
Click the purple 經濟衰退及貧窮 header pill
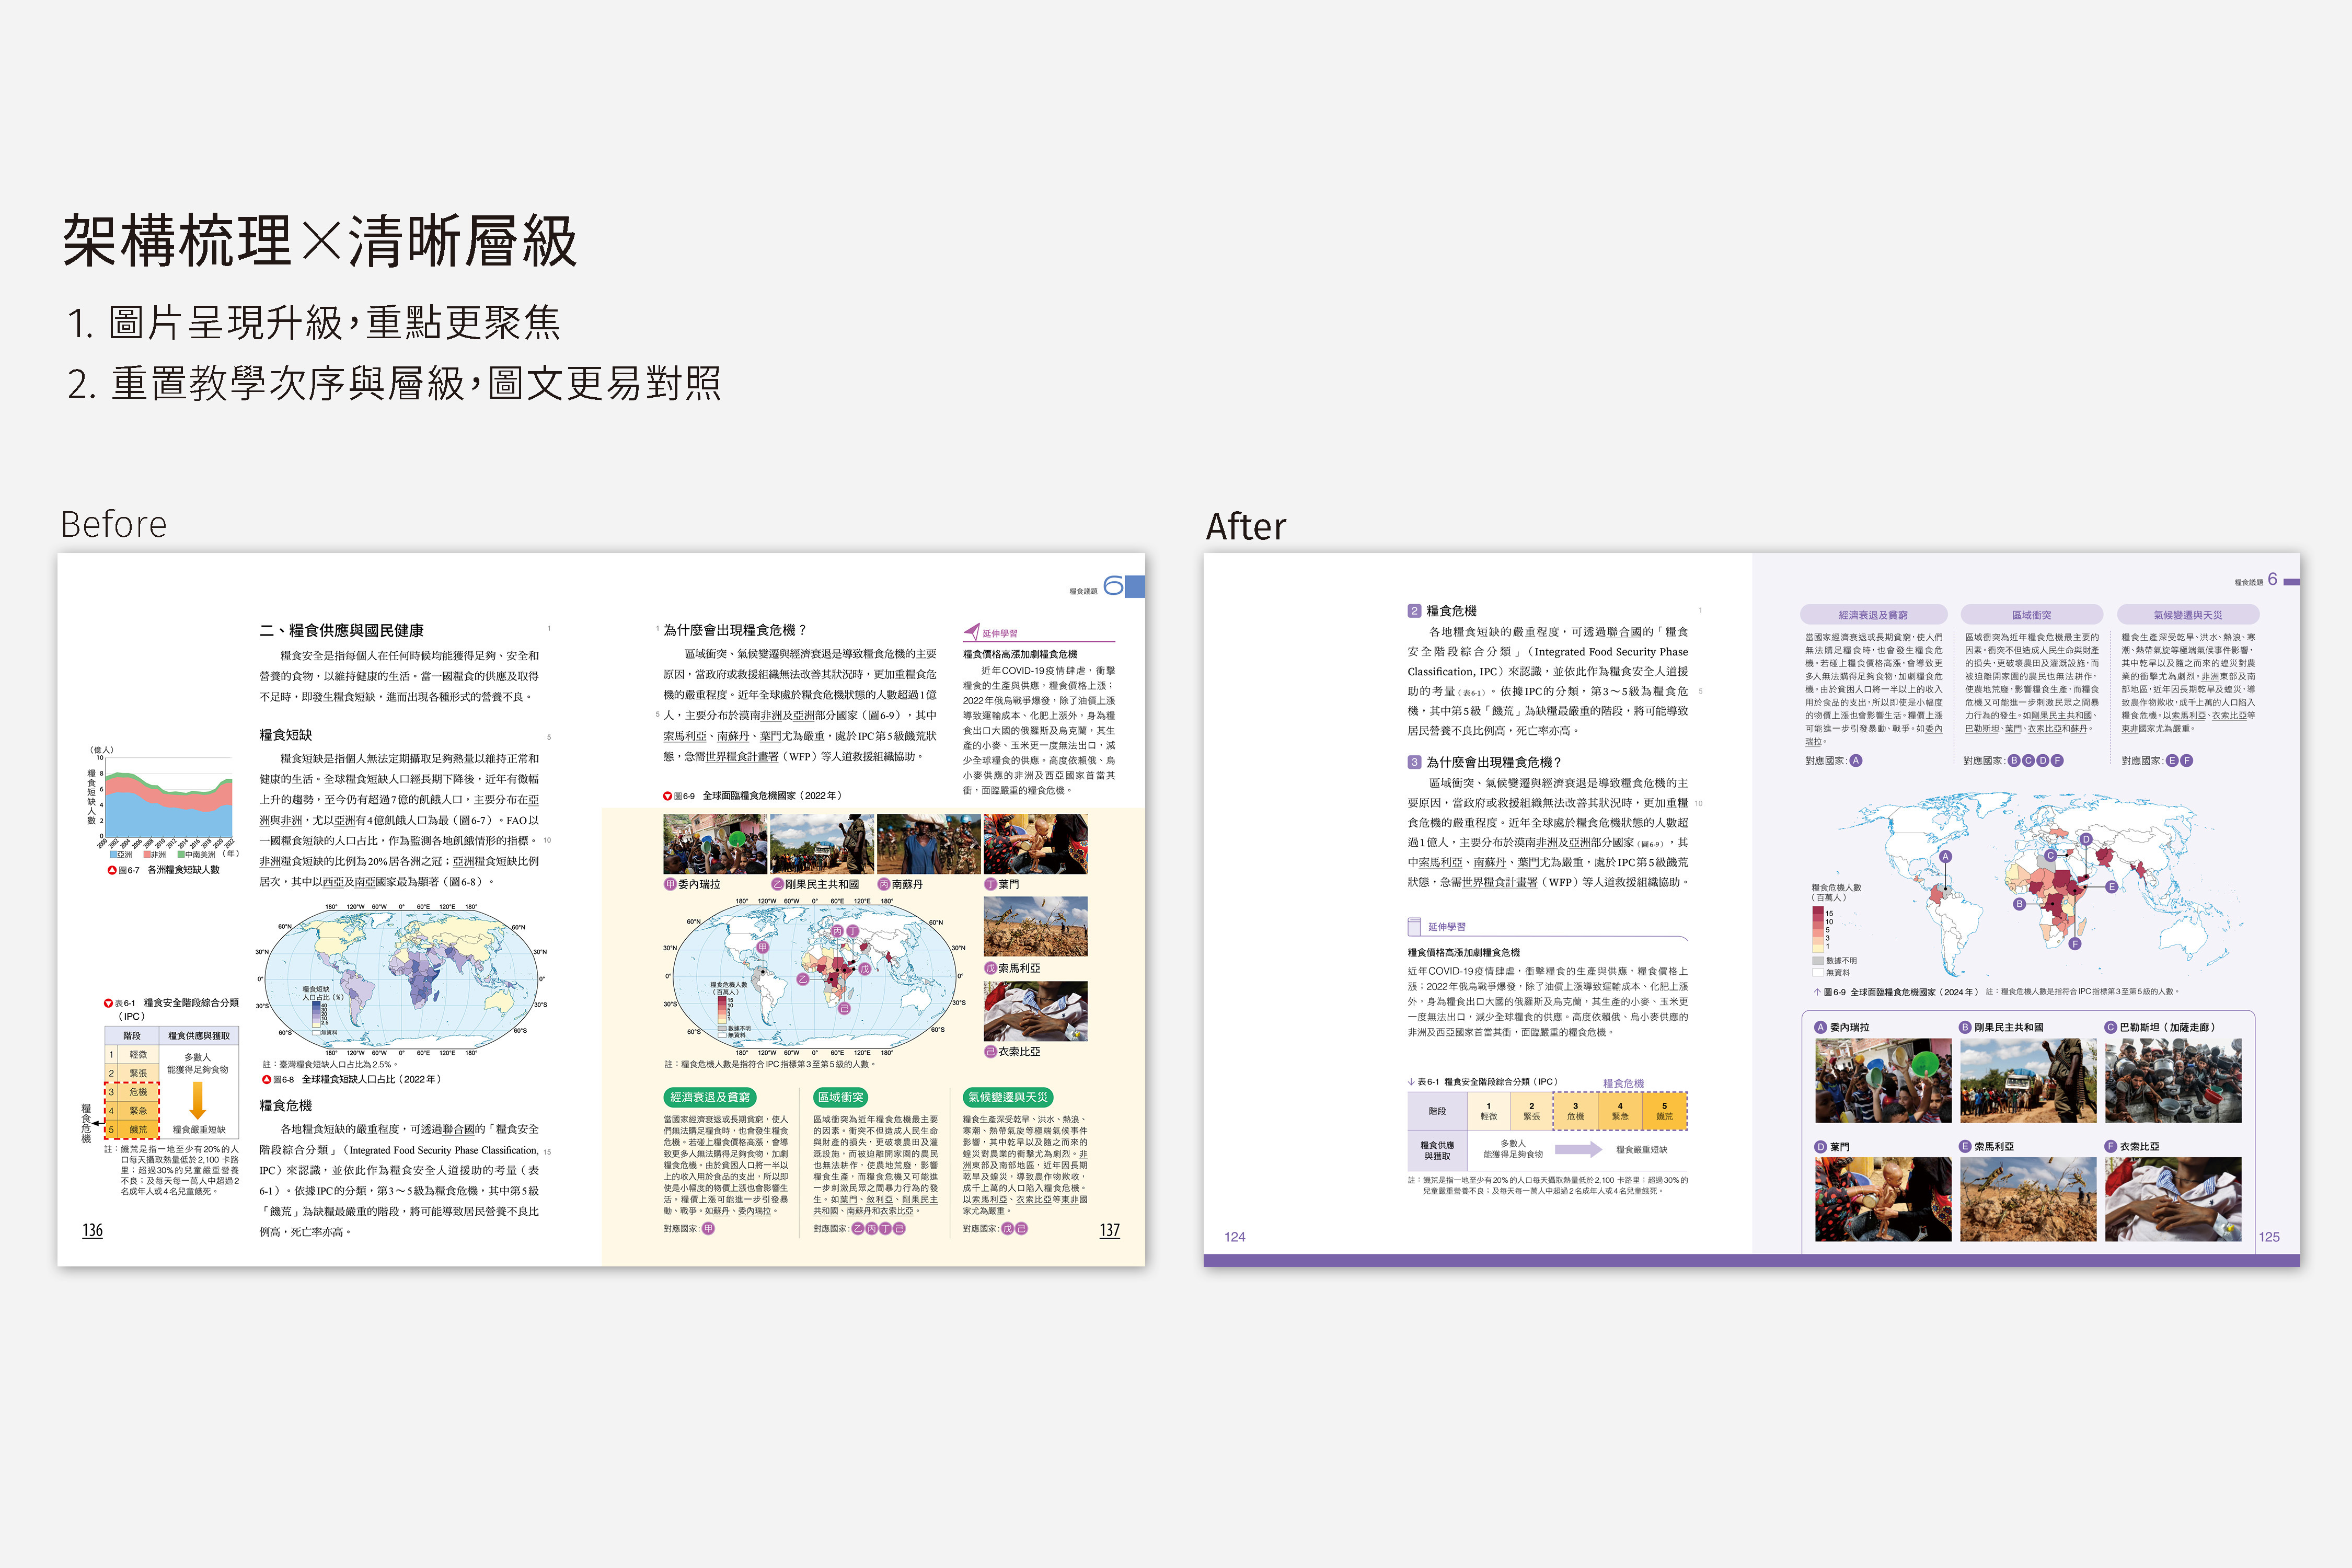1873,615
